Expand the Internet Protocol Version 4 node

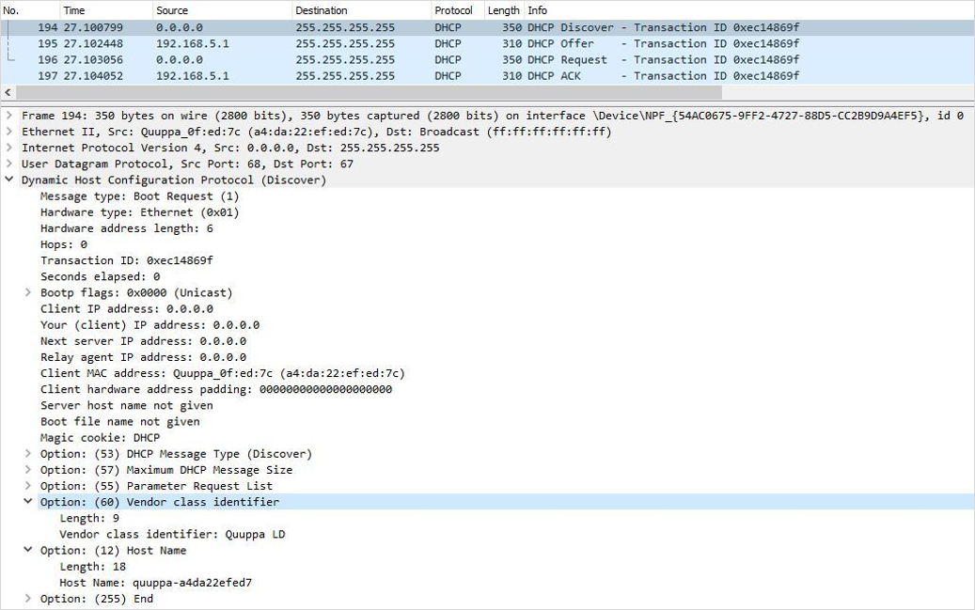(8, 148)
